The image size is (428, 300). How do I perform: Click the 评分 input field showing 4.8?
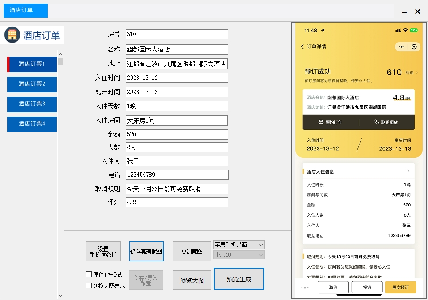tap(177, 202)
